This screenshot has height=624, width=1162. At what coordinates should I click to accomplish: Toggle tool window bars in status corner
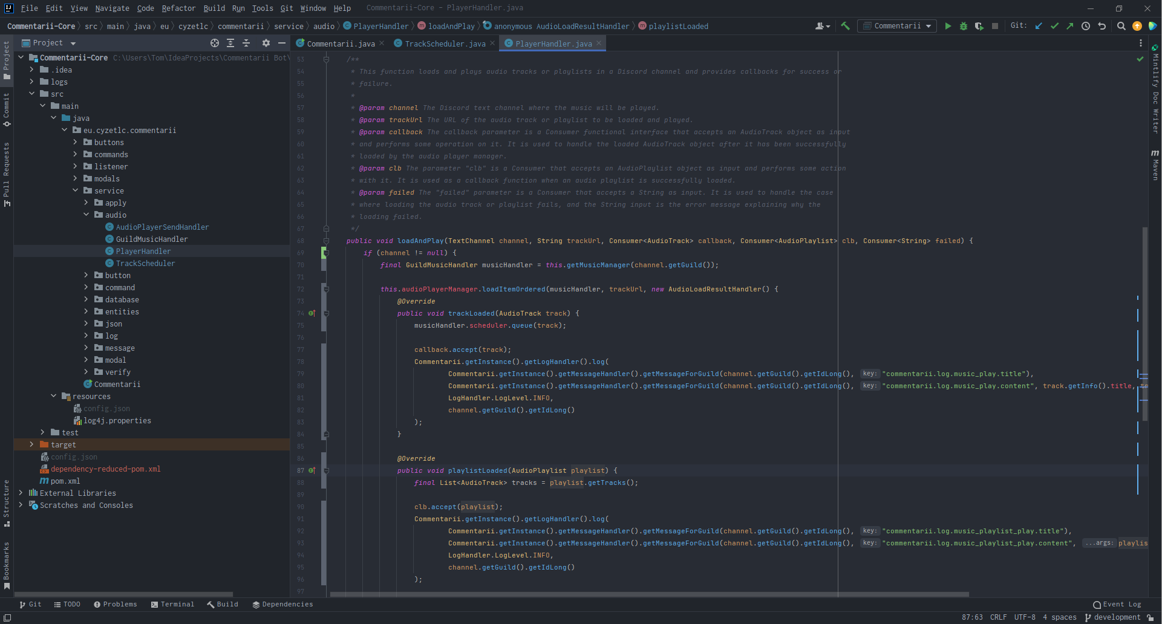click(x=7, y=617)
